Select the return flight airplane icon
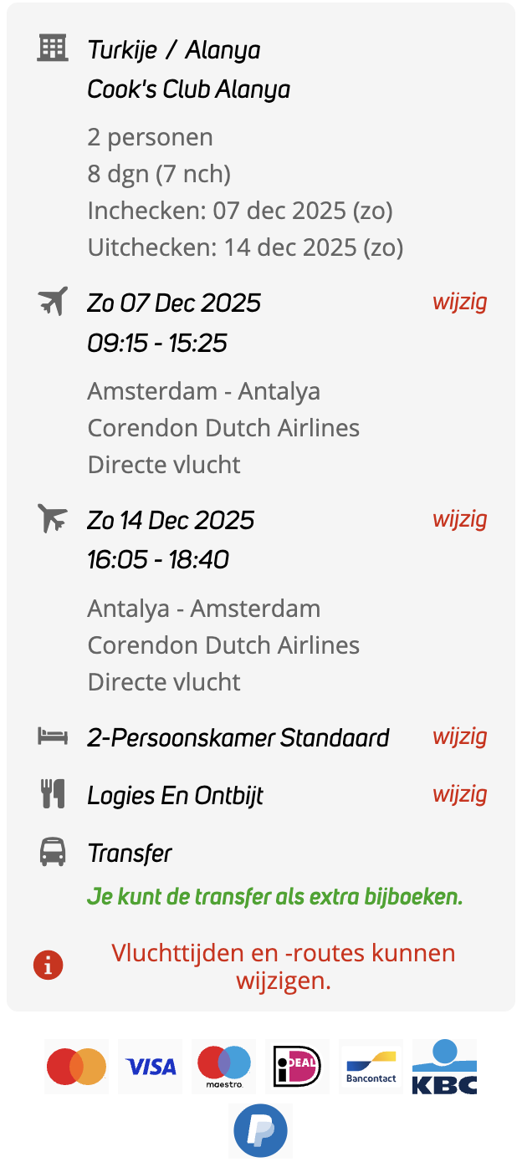 [54, 518]
